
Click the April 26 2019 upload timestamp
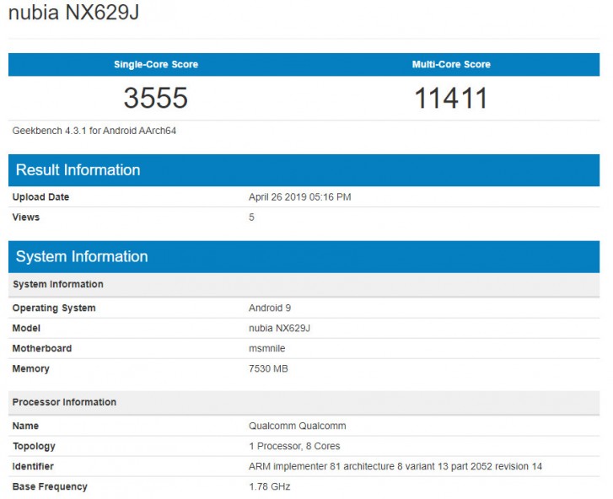tap(299, 197)
